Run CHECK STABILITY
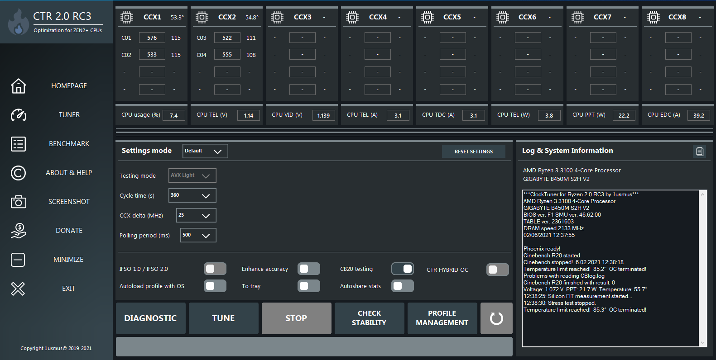Image resolution: width=716 pixels, height=360 pixels. pyautogui.click(x=370, y=318)
